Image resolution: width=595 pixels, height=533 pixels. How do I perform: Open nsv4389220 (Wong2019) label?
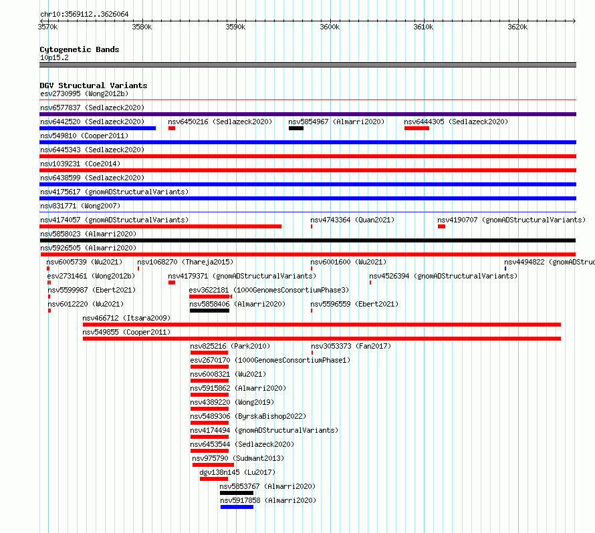click(x=232, y=402)
